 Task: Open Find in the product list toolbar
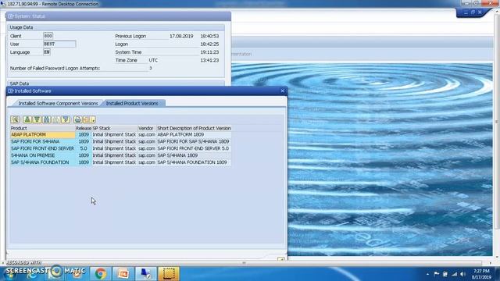[47, 119]
